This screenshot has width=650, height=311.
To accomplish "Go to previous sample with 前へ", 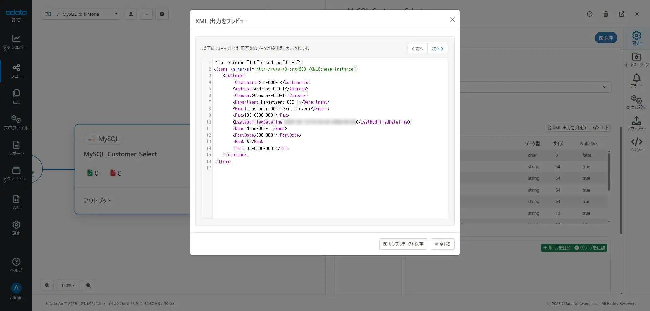I will (417, 49).
